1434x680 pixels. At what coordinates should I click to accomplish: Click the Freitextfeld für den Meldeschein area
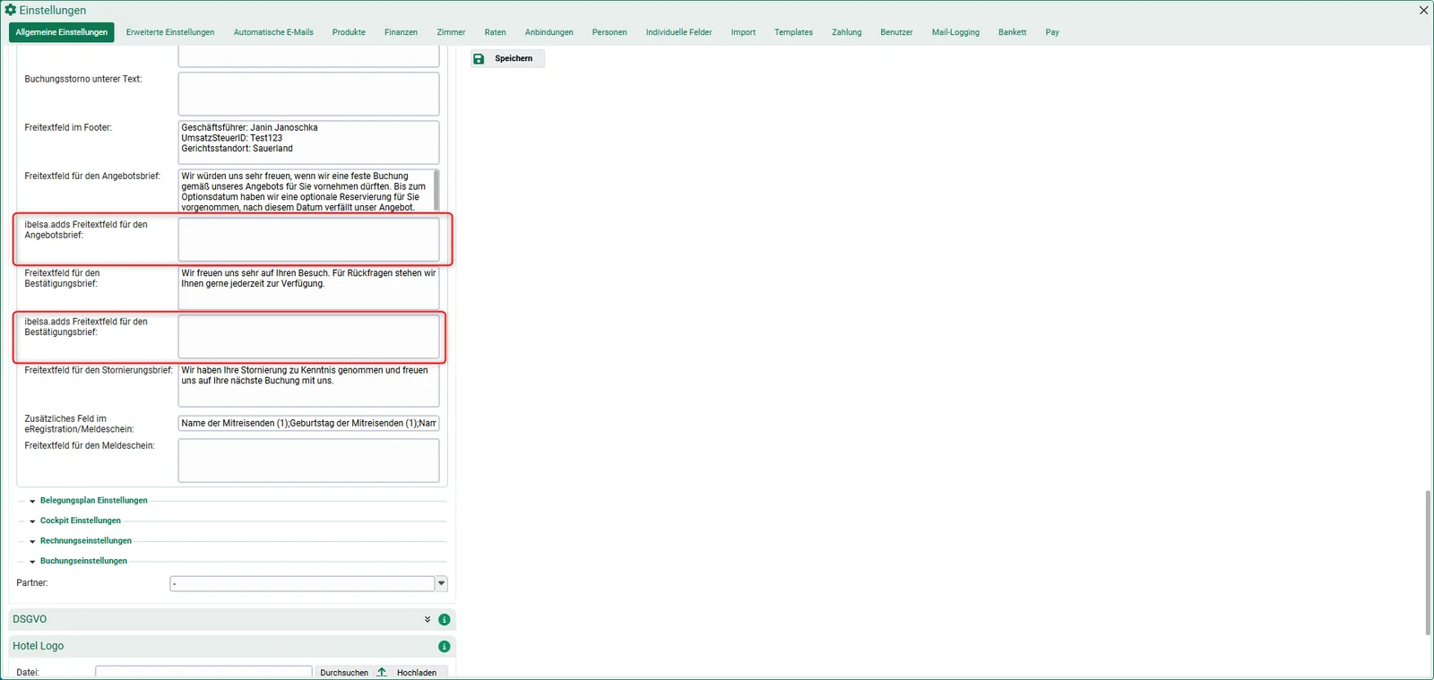308,461
